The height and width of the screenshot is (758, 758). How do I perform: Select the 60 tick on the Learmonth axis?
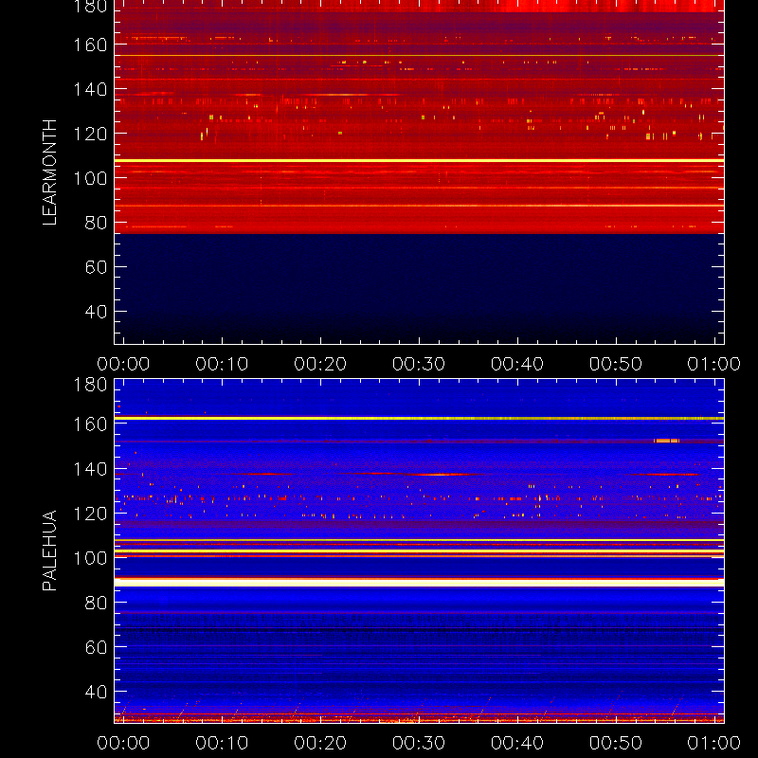click(96, 267)
